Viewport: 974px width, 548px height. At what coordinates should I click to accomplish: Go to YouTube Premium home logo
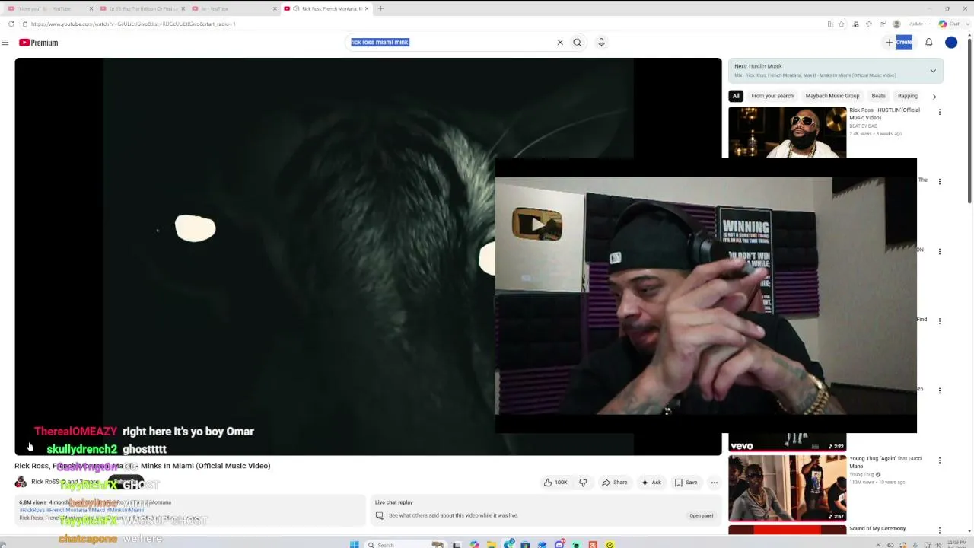39,43
